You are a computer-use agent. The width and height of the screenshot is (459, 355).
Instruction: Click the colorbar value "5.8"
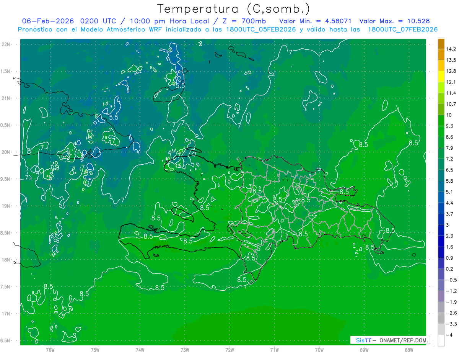point(450,181)
